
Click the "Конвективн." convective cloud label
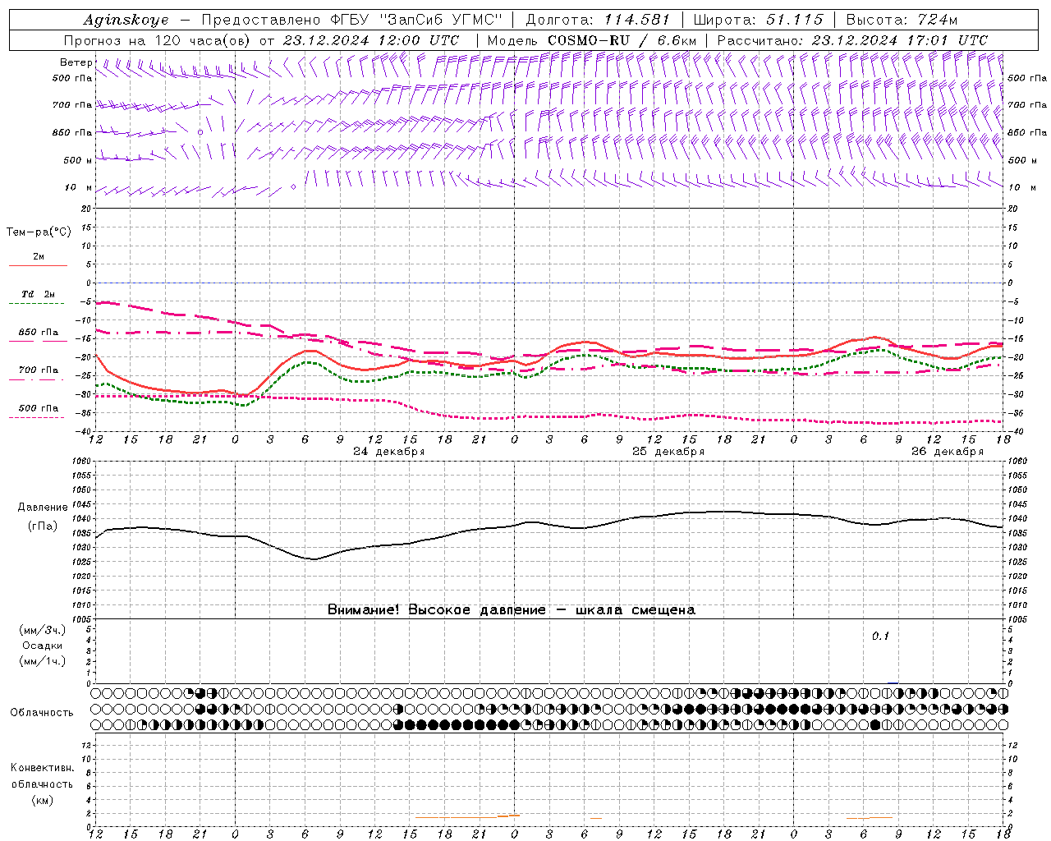[43, 768]
